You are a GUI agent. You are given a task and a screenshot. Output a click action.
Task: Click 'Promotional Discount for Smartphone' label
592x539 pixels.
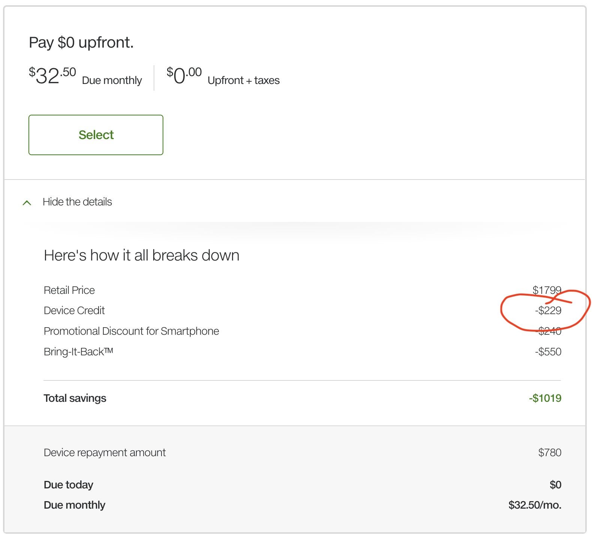(132, 331)
